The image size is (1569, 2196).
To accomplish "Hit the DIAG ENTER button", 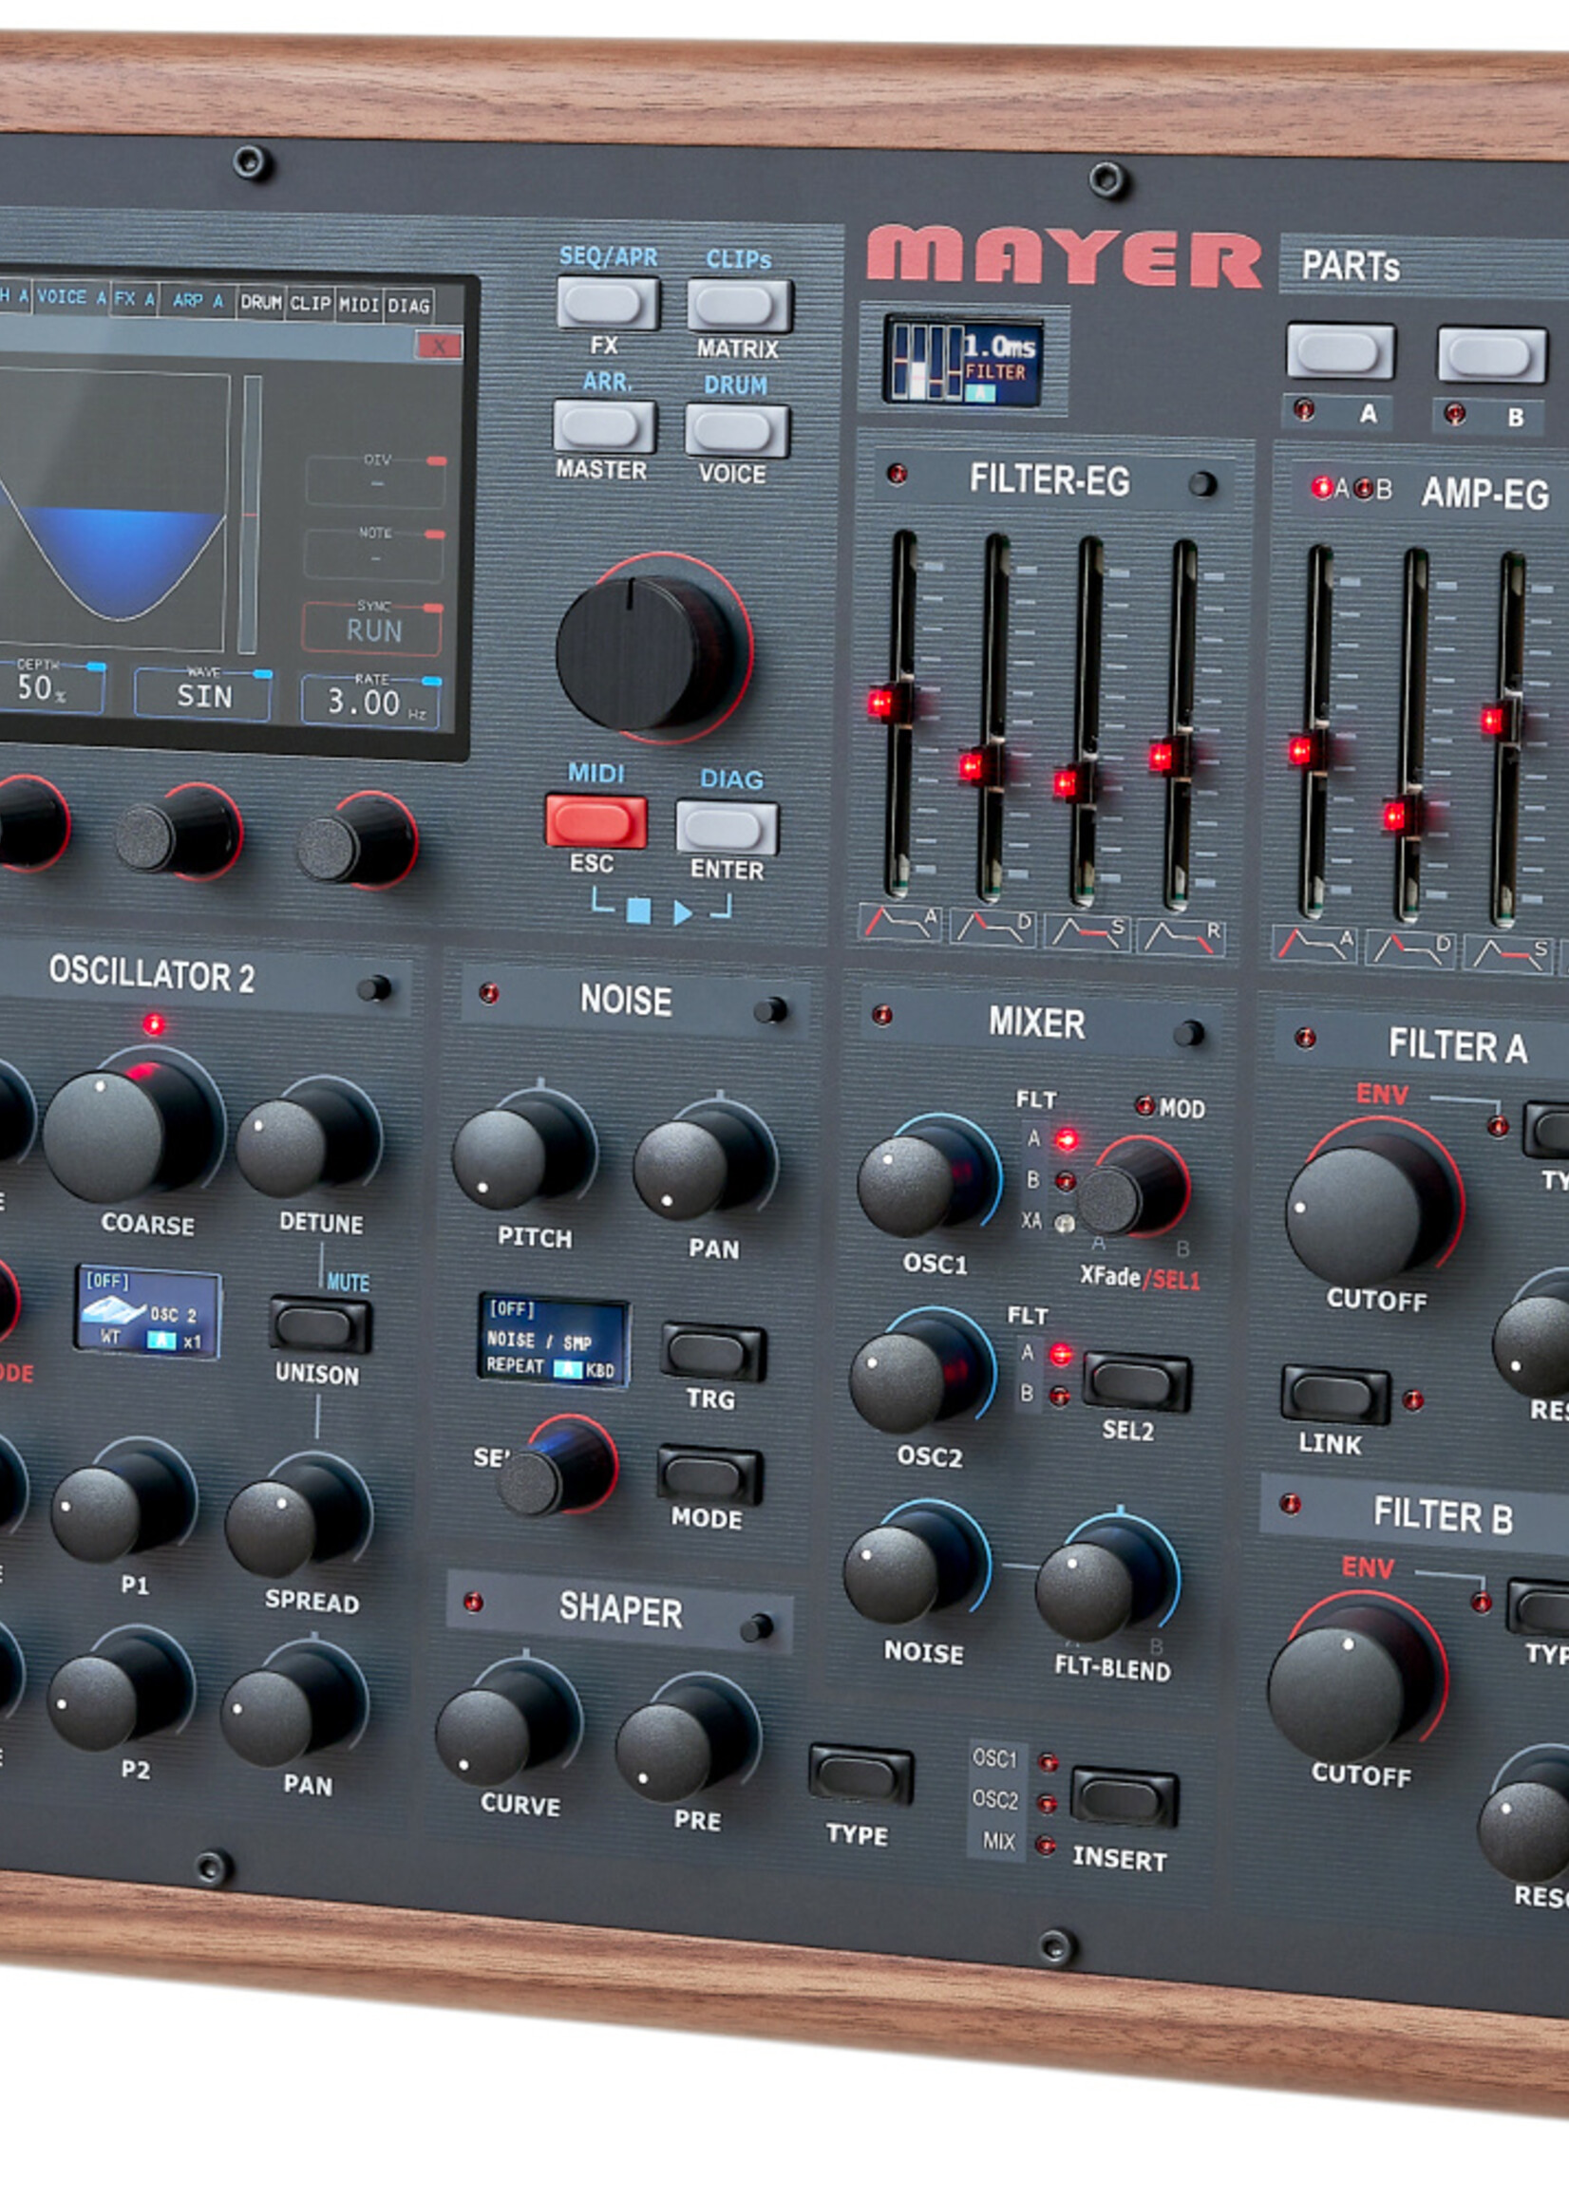I will tap(727, 828).
